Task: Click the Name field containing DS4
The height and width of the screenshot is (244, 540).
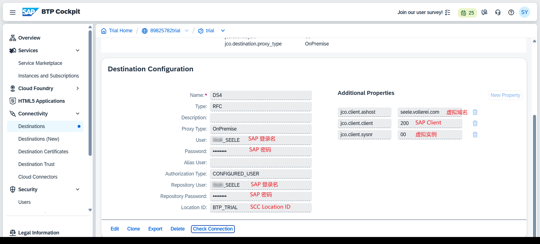Action: (261, 95)
